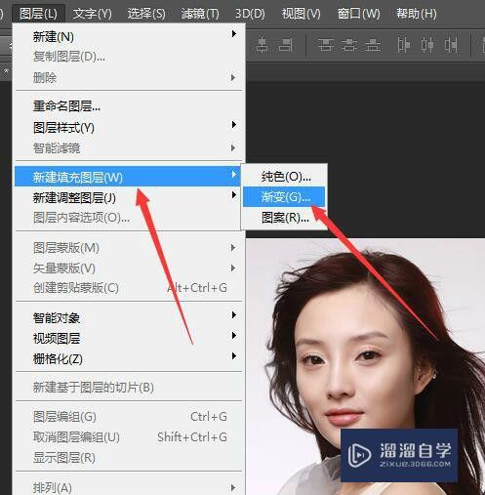Expand the 矢量蒙版(V) submenu arrow
Screen dimensions: 485x495
[x=233, y=268]
